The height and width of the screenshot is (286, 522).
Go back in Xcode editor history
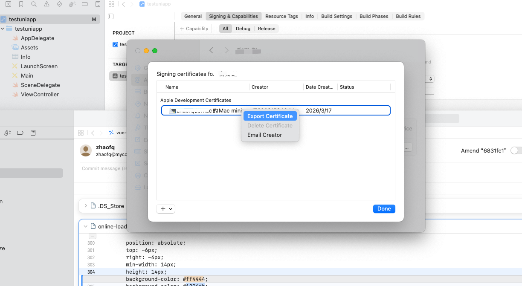pos(123,4)
